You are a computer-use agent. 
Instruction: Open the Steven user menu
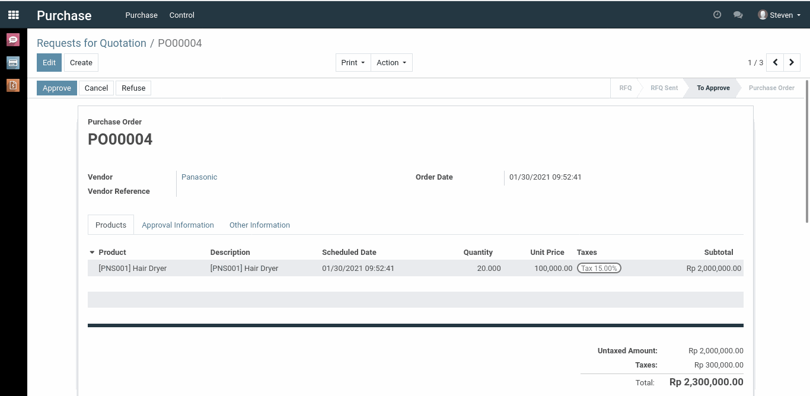pyautogui.click(x=780, y=15)
